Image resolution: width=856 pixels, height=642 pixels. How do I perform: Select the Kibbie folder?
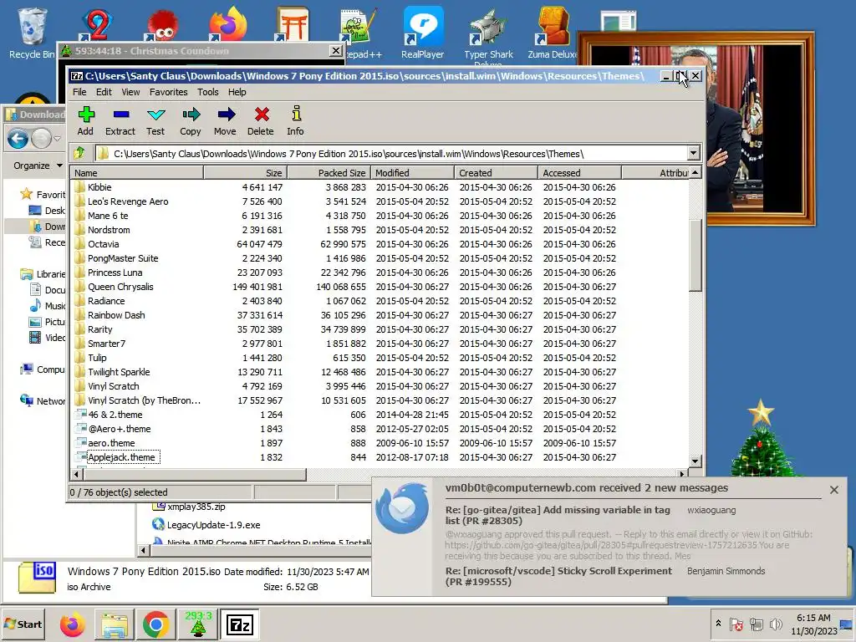click(99, 187)
